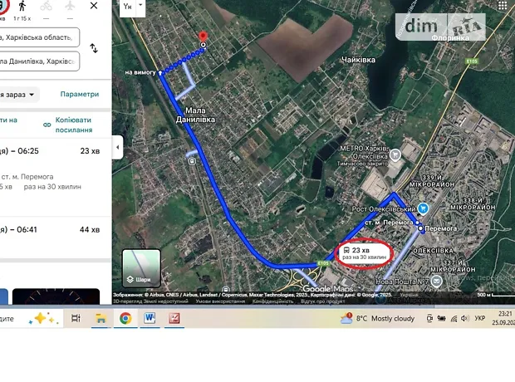The image size is (515, 382).
Task: Click the 23 хв bus route bubble
Action: pos(363,253)
